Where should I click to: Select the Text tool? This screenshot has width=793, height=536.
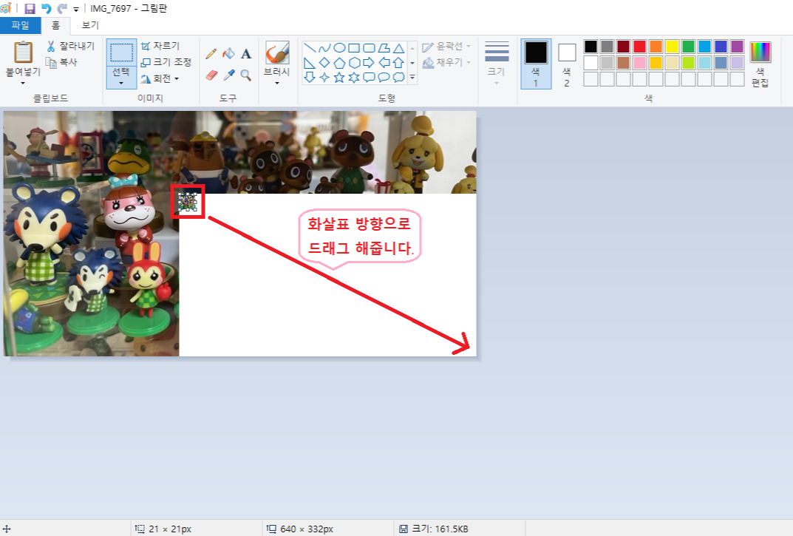(246, 54)
